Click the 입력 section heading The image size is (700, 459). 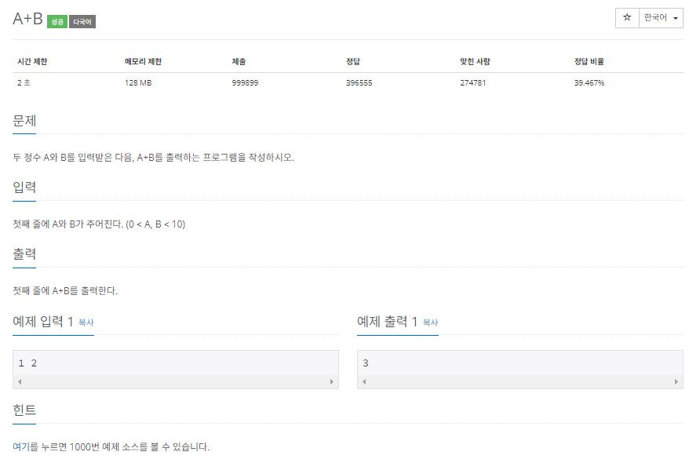(x=24, y=188)
